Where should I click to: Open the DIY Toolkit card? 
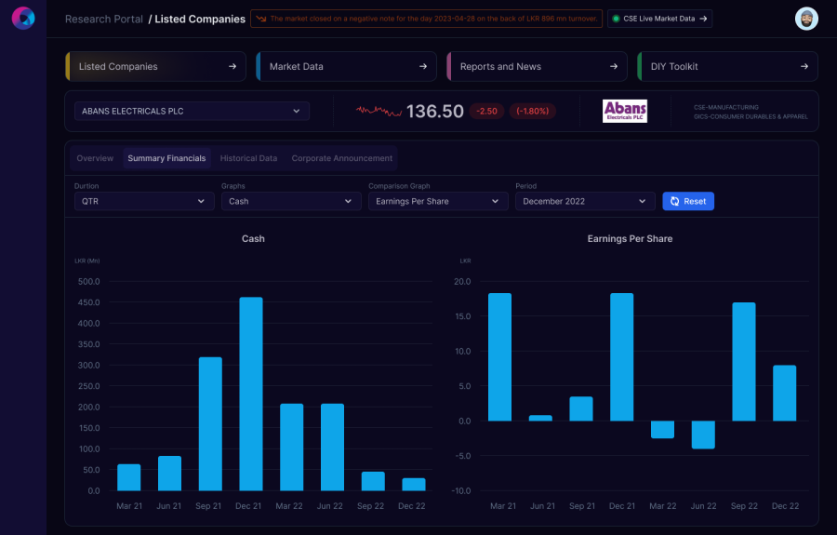(x=727, y=66)
